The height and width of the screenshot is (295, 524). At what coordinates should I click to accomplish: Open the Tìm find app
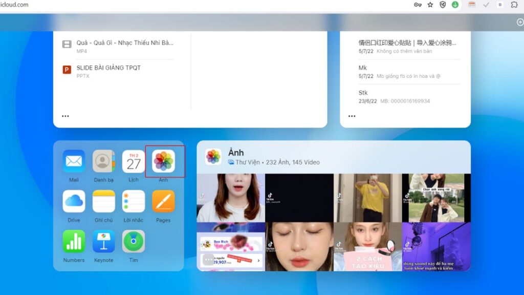134,241
